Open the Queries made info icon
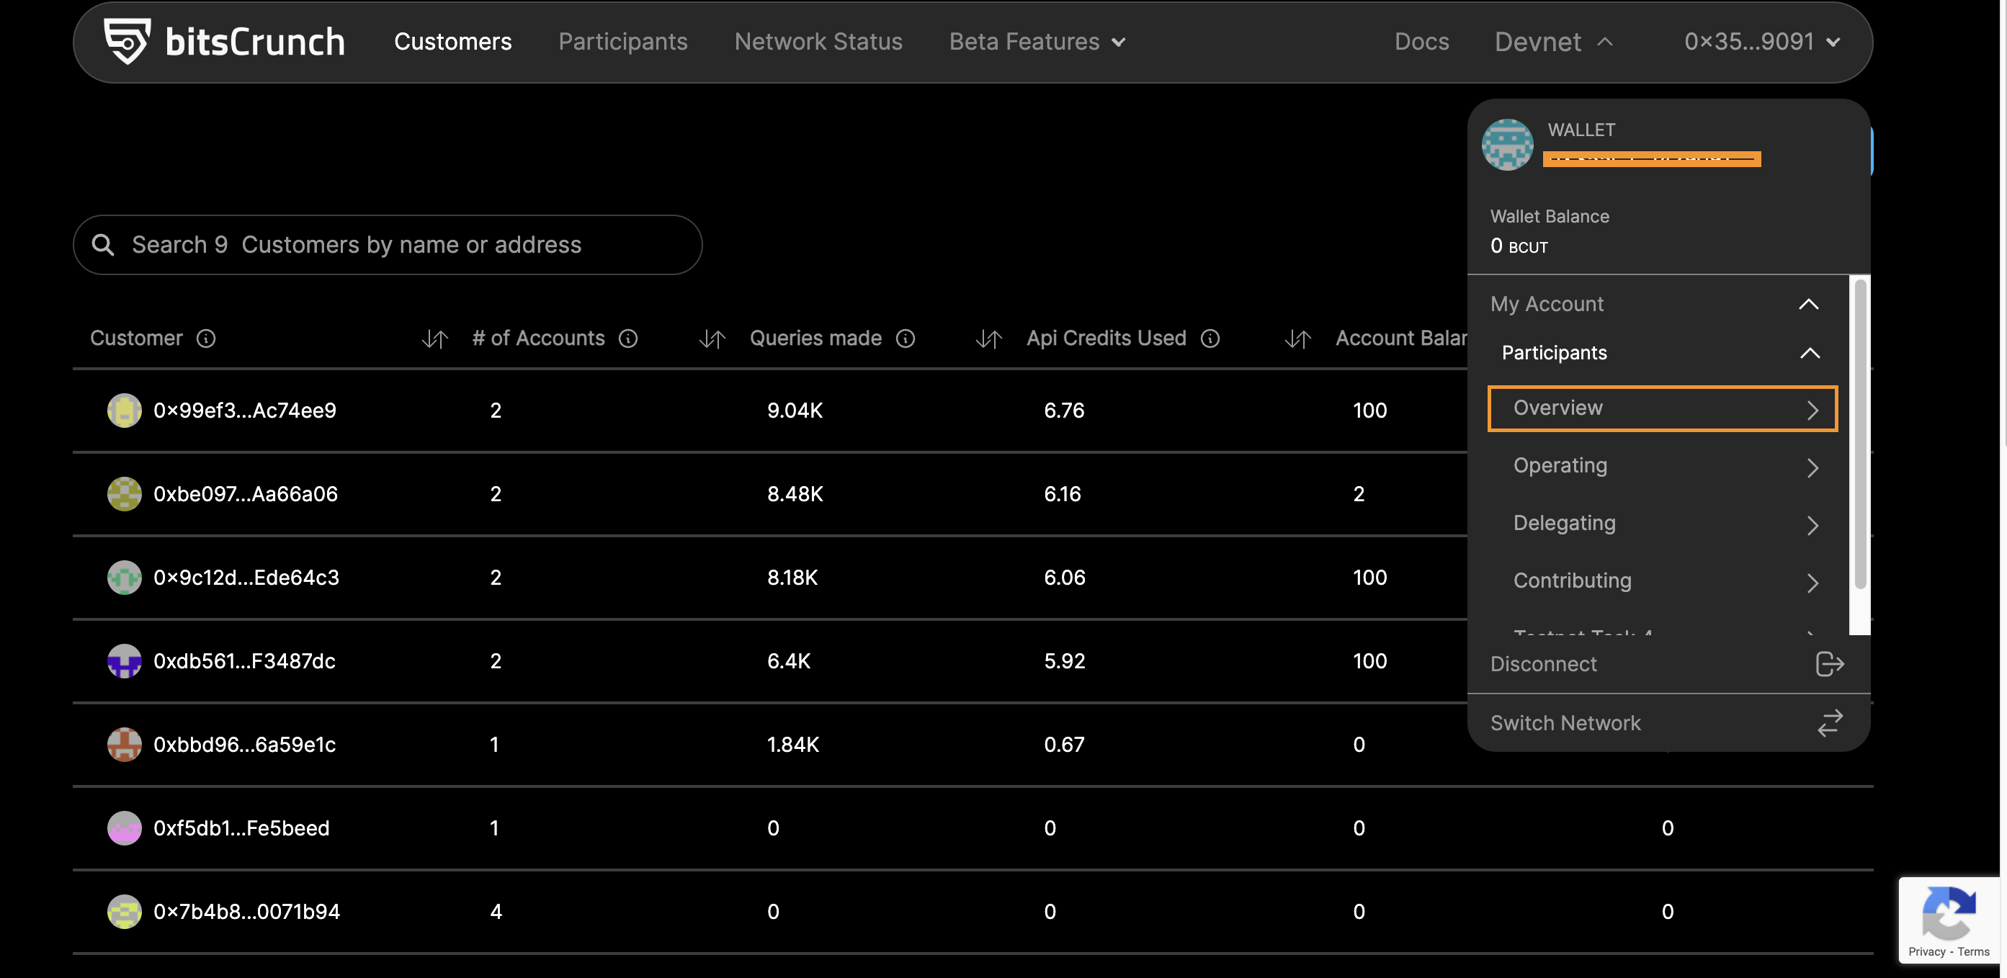Screen dimensions: 2007x978 click(906, 338)
